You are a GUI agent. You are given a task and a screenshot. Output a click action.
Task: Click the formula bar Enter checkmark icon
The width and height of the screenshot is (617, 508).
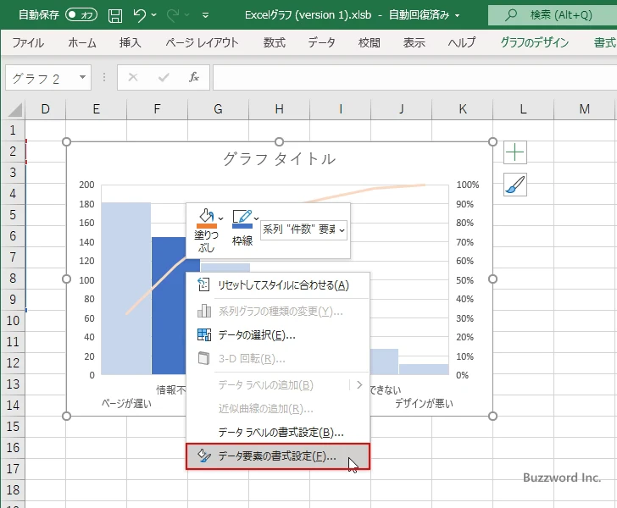click(x=164, y=77)
